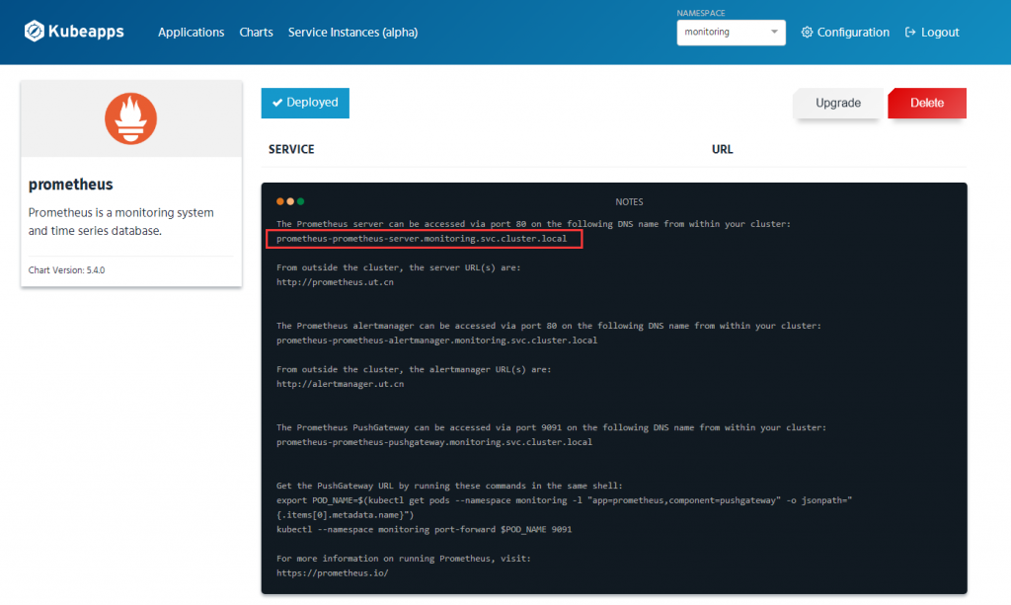Click the Prometheus flame logo

tap(131, 118)
